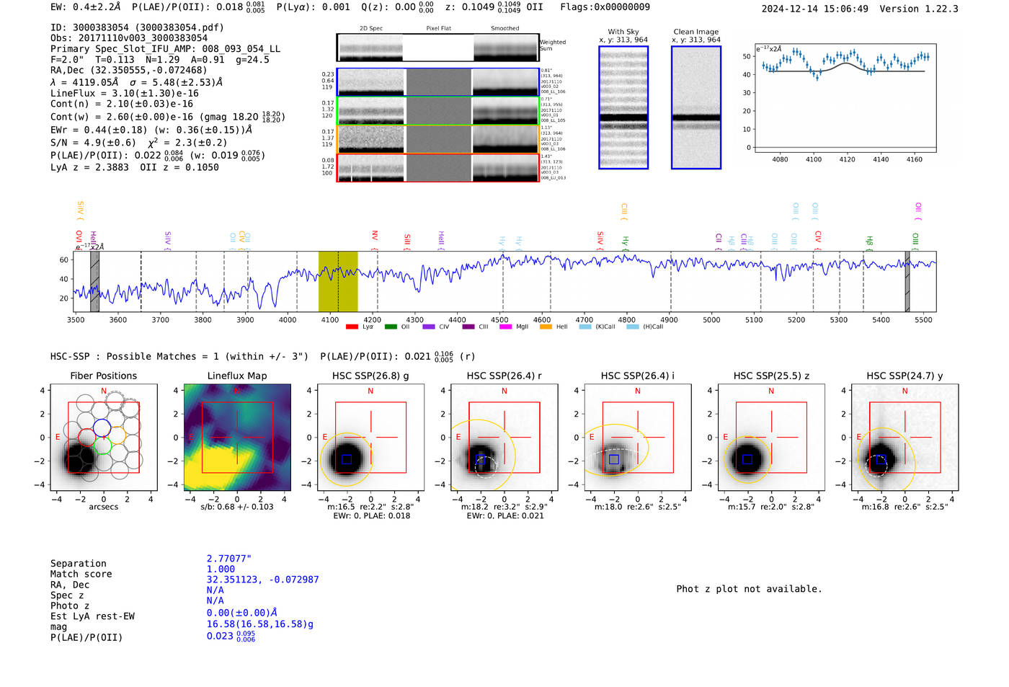1009x687 pixels.
Task: Click the Phot z plot not available text
Action: (749, 589)
